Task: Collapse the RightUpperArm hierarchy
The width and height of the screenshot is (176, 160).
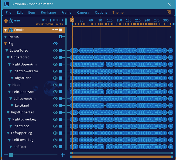Action: point(9,64)
